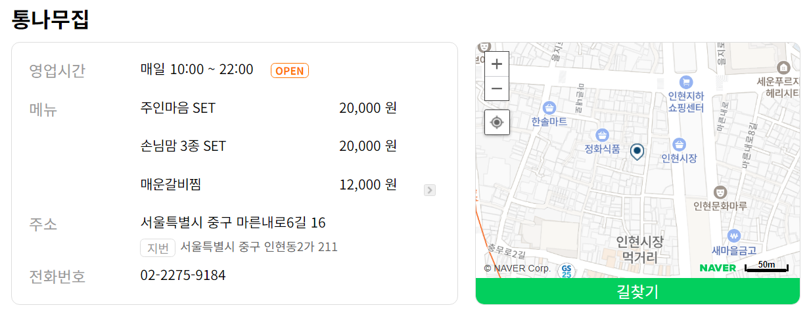Select the 정화식품 store icon on map
Viewport: 809px width, 318px height.
pyautogui.click(x=603, y=135)
